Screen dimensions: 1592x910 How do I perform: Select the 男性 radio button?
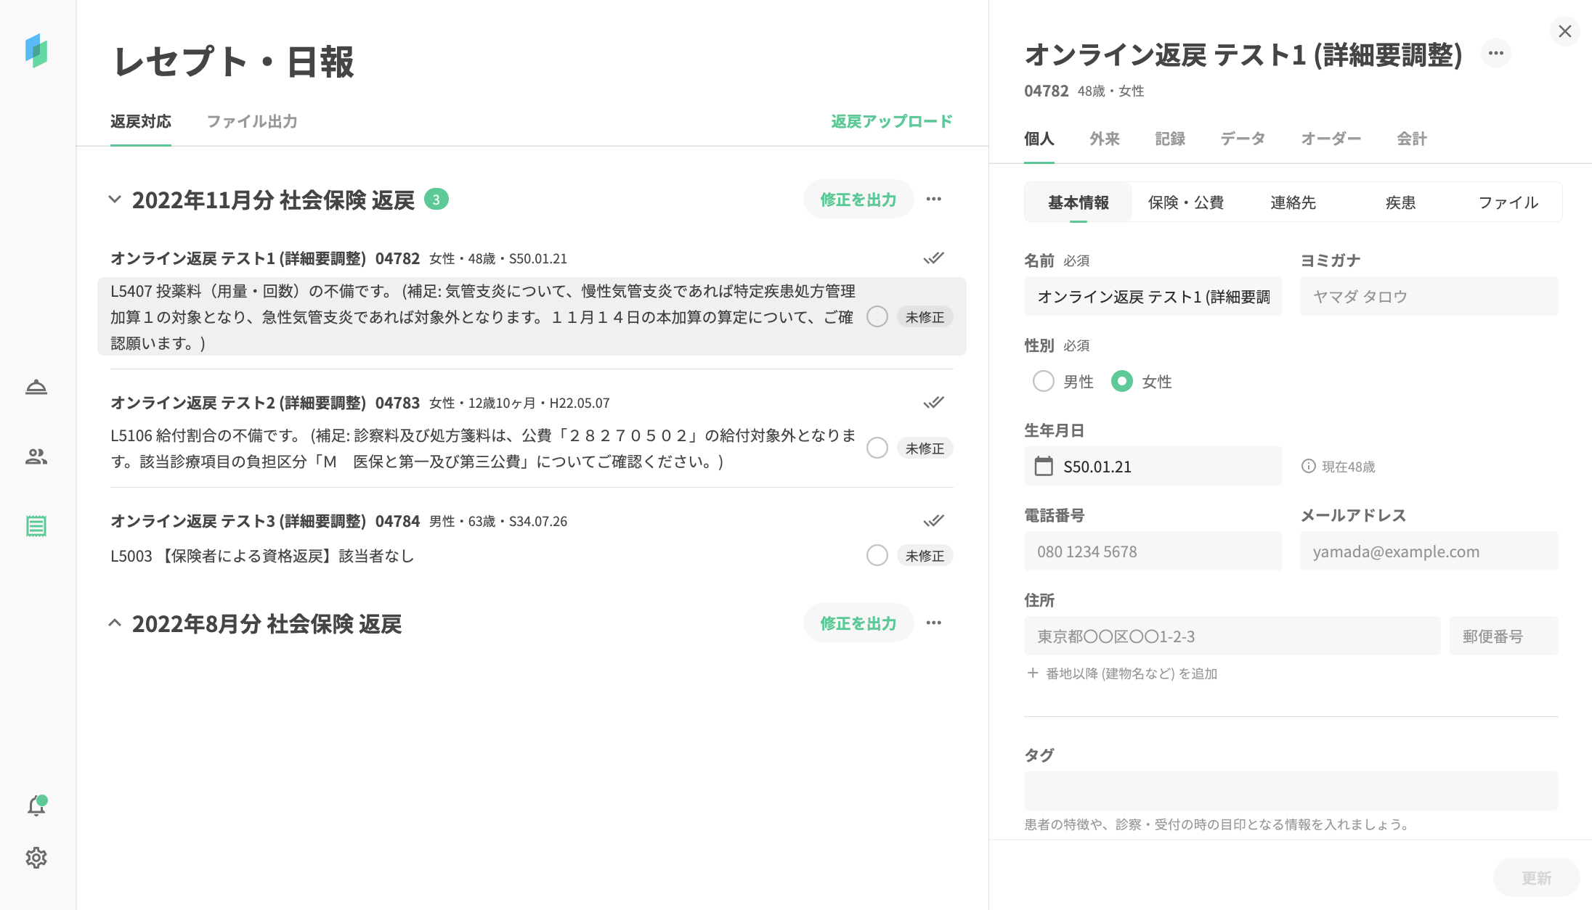(x=1044, y=382)
